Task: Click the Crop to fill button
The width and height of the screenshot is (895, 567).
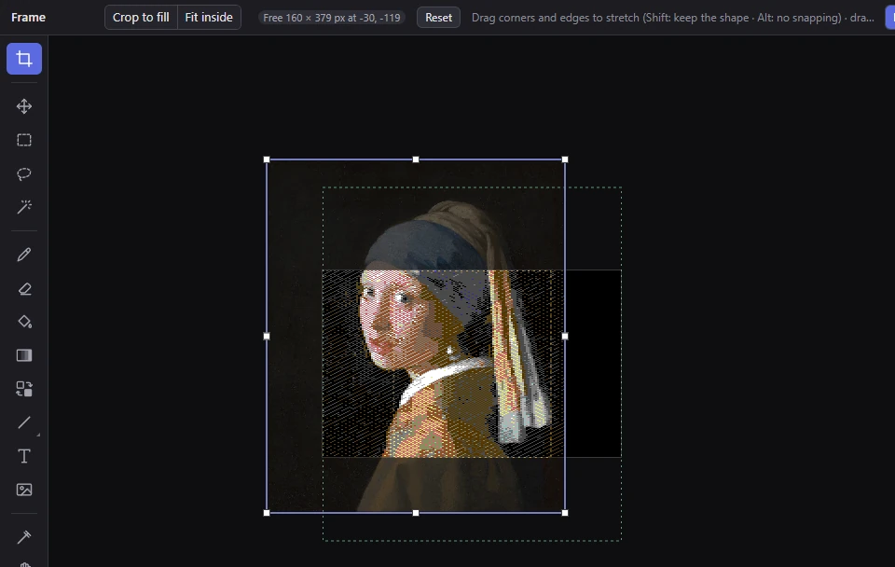Action: [141, 17]
